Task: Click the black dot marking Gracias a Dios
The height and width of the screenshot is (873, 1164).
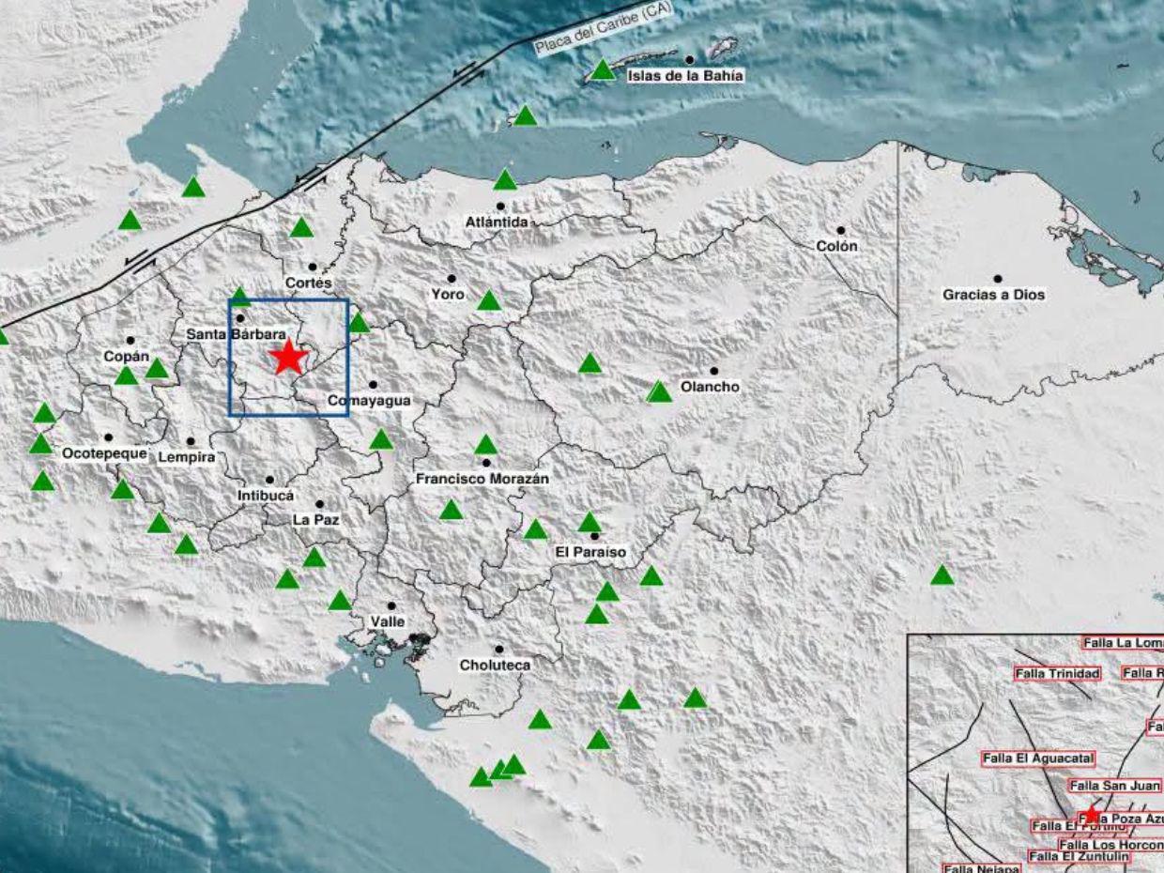Action: [997, 278]
